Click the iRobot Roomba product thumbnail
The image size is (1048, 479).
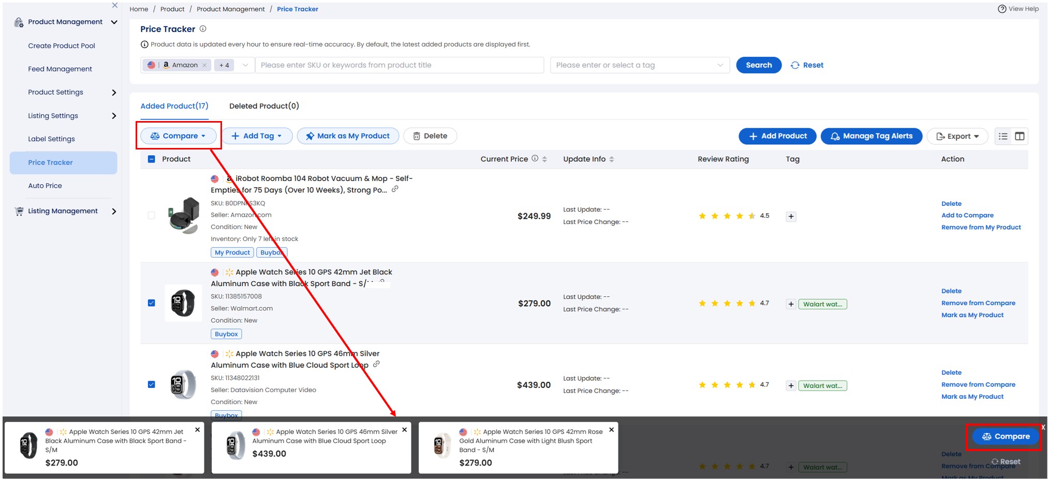(184, 216)
